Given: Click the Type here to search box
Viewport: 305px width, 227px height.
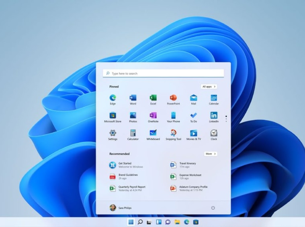Looking at the screenshot, I should [163, 73].
